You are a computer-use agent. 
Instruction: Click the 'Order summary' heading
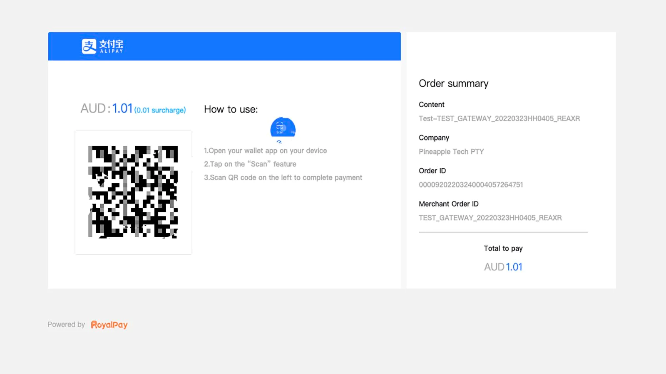(x=454, y=84)
